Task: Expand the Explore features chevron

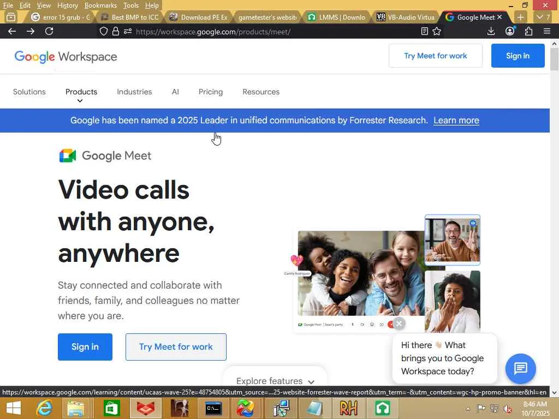Action: [x=311, y=381]
